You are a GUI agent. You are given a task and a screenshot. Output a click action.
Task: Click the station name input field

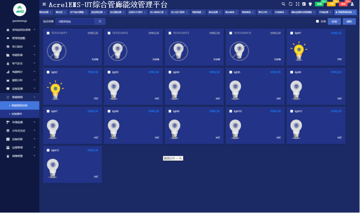74,21
